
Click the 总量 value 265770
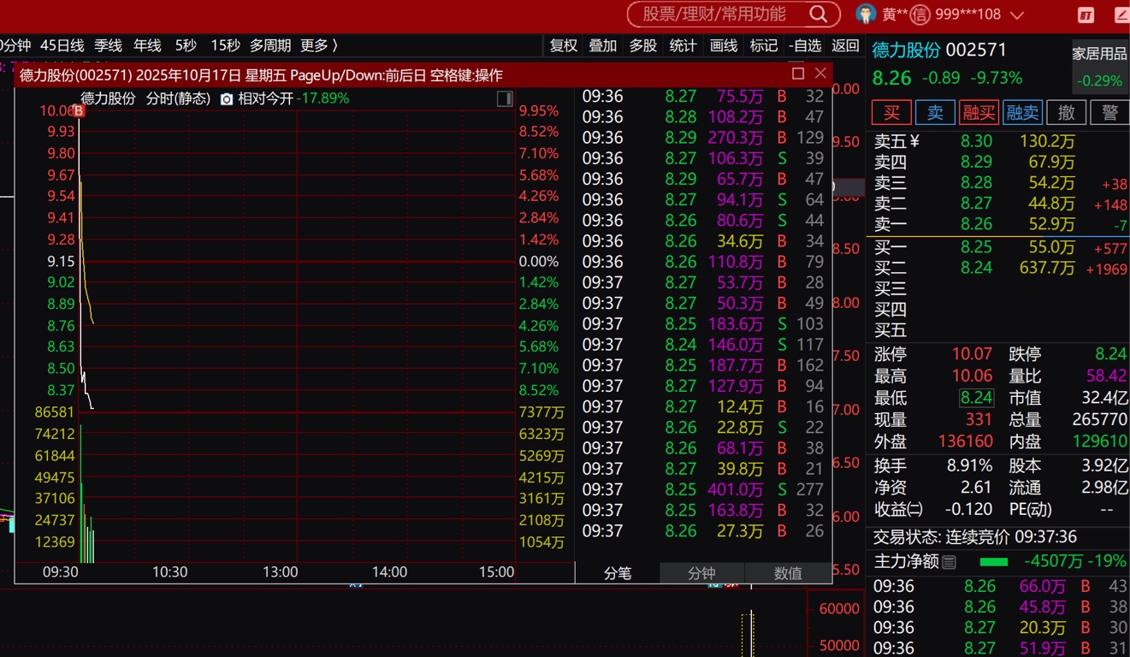[x=1100, y=420]
